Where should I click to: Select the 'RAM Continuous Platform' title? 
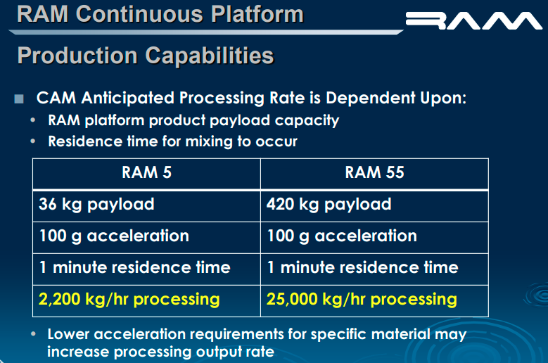(160, 14)
